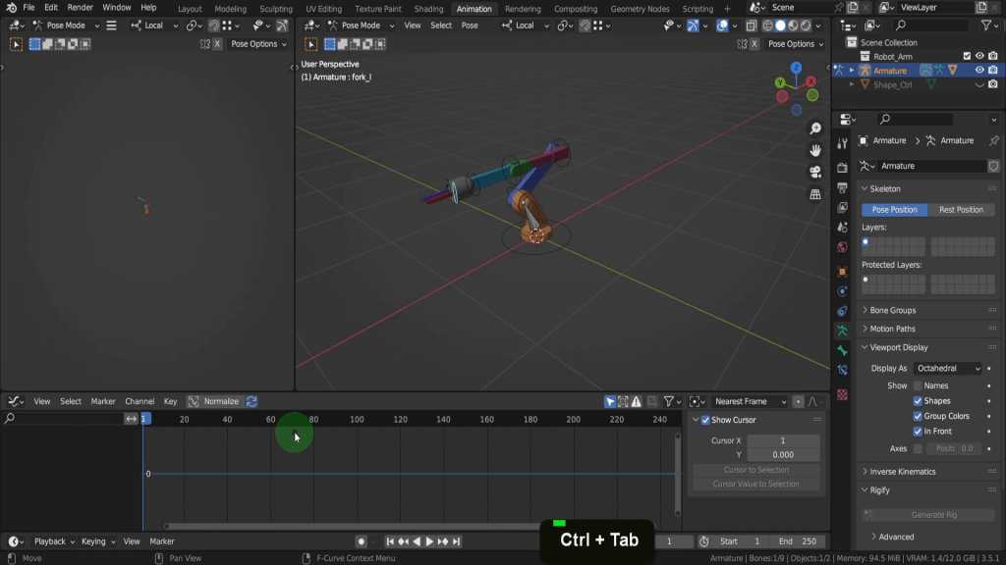The image size is (1006, 565).
Task: Click the End frame field showing 250
Action: click(x=798, y=541)
